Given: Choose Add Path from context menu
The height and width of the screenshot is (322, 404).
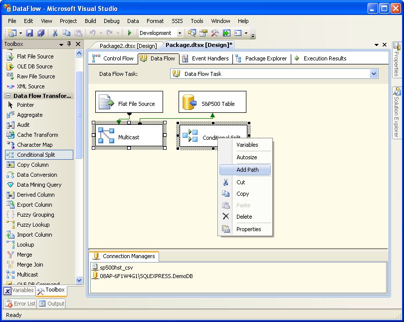Looking at the screenshot, I should pyautogui.click(x=247, y=170).
